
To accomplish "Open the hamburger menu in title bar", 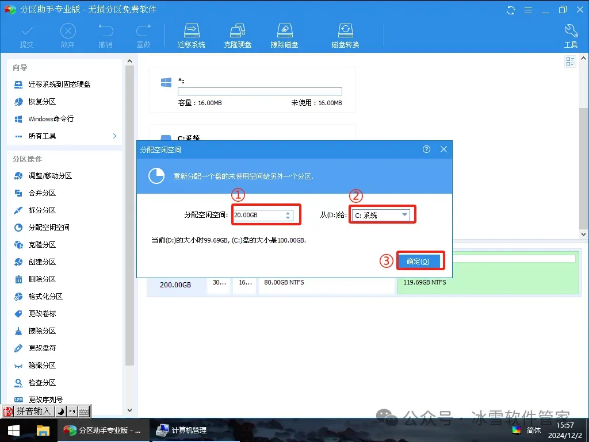I will (528, 10).
